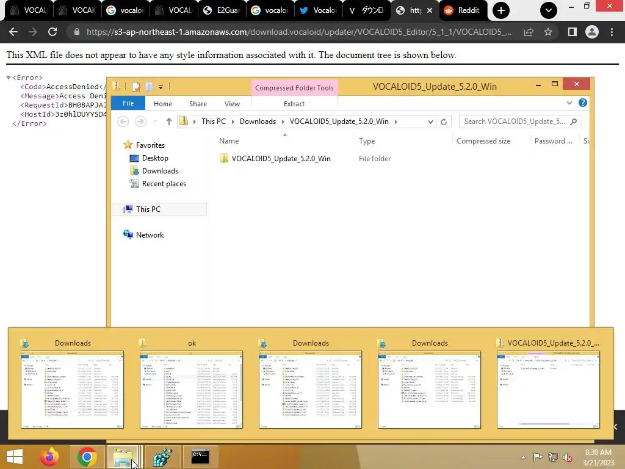
Task: Launch Firefox from the taskbar
Action: tap(49, 457)
